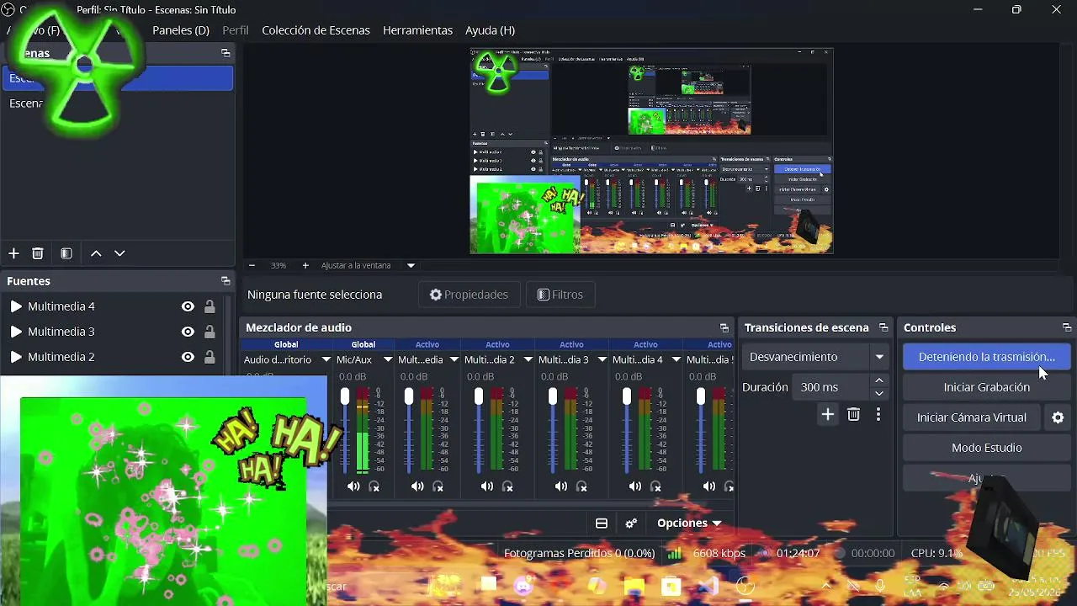Image resolution: width=1077 pixels, height=606 pixels.
Task: Lock the Multimedia 3 source
Action: [x=210, y=332]
